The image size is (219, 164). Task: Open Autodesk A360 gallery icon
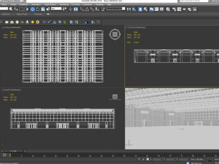(195, 9)
